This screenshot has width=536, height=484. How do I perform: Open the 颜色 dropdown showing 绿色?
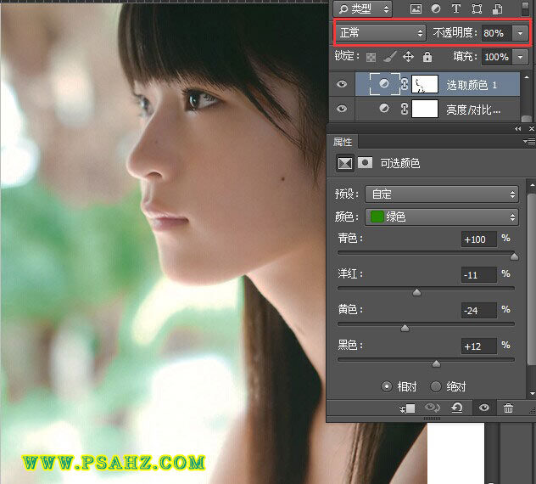coord(441,217)
